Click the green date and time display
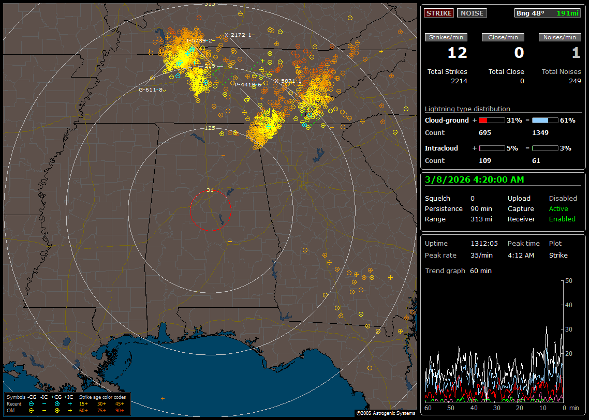This screenshot has width=589, height=420. click(x=474, y=180)
